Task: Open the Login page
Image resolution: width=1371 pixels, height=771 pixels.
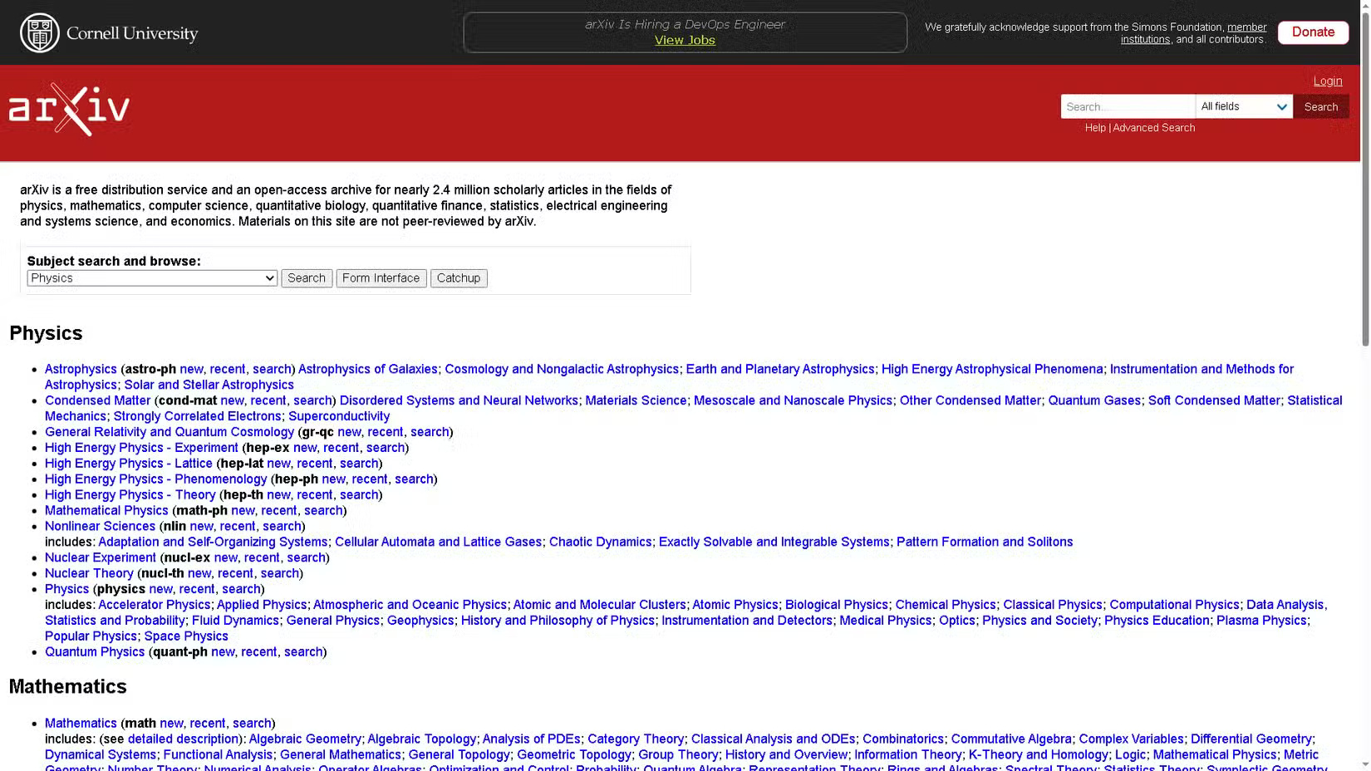Action: click(x=1327, y=81)
